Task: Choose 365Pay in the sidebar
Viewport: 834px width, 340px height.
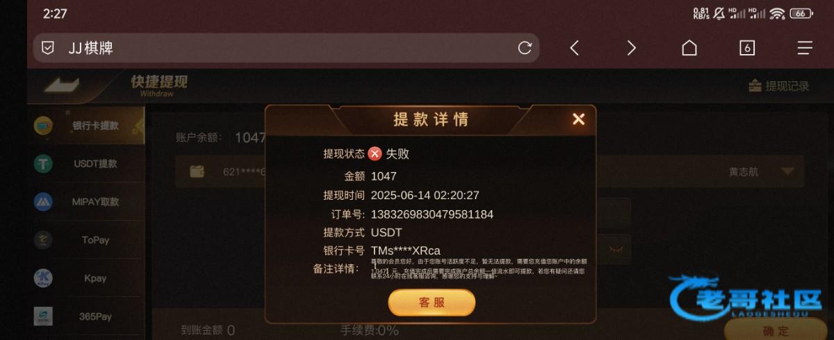Action: [86, 316]
